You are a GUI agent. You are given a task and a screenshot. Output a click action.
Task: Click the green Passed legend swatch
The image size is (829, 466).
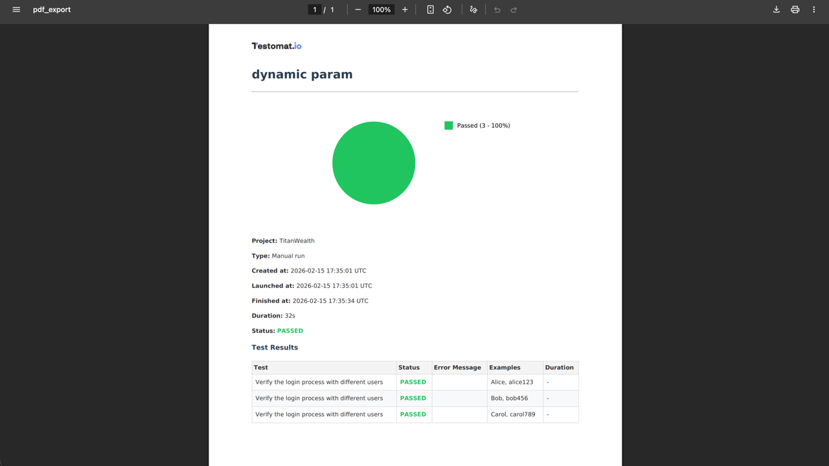448,125
